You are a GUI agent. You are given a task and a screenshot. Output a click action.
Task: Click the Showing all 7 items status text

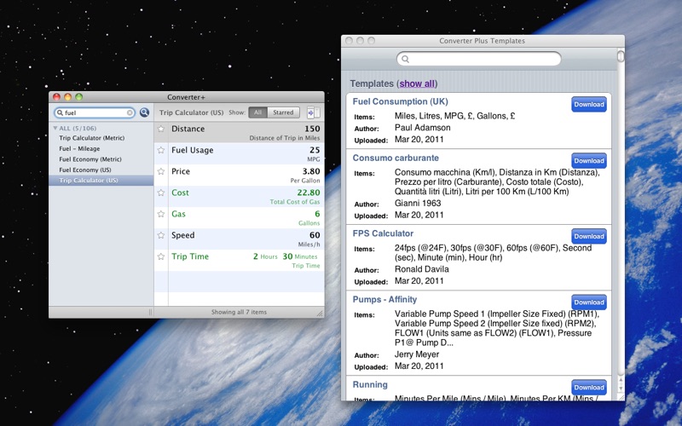click(239, 312)
